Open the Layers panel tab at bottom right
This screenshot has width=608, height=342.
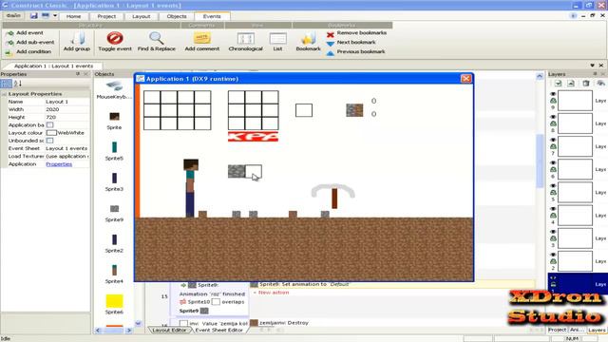597,330
